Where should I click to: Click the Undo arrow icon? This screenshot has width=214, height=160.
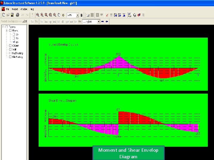(23, 15)
